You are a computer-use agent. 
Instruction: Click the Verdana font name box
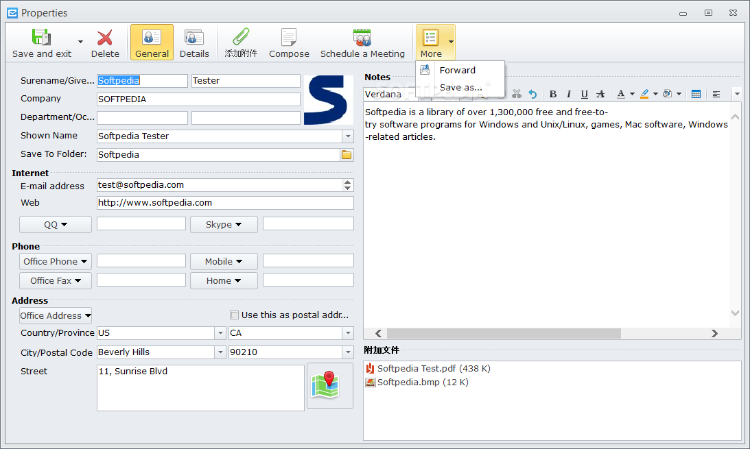pyautogui.click(x=390, y=94)
